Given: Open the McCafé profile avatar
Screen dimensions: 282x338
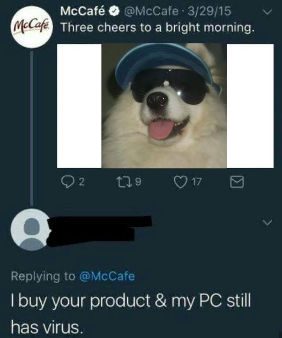Looking at the screenshot, I should (x=32, y=27).
